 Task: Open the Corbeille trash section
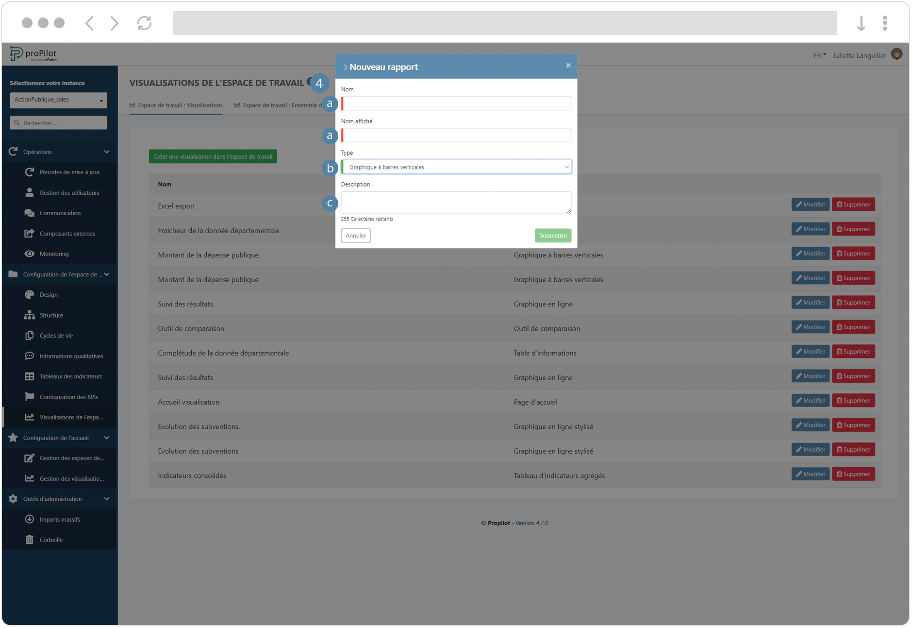pyautogui.click(x=51, y=540)
